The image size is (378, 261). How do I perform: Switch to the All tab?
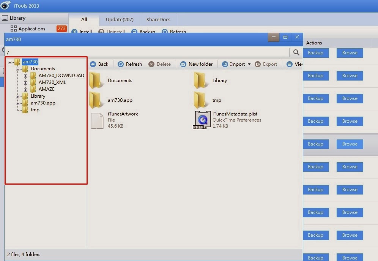(x=84, y=19)
